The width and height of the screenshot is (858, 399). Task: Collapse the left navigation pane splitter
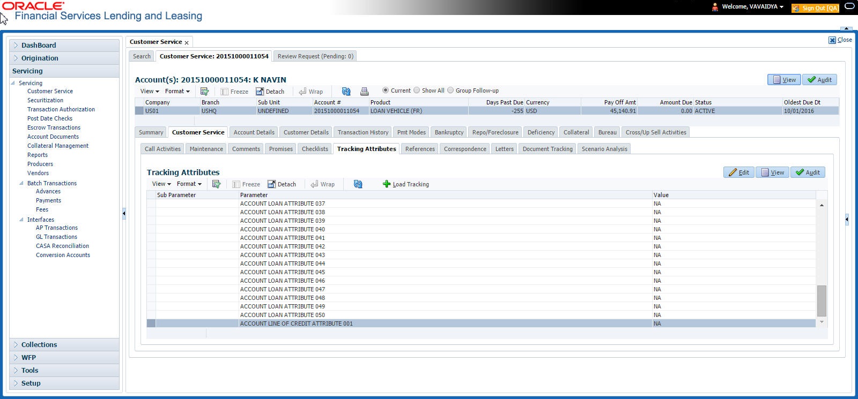(x=124, y=213)
